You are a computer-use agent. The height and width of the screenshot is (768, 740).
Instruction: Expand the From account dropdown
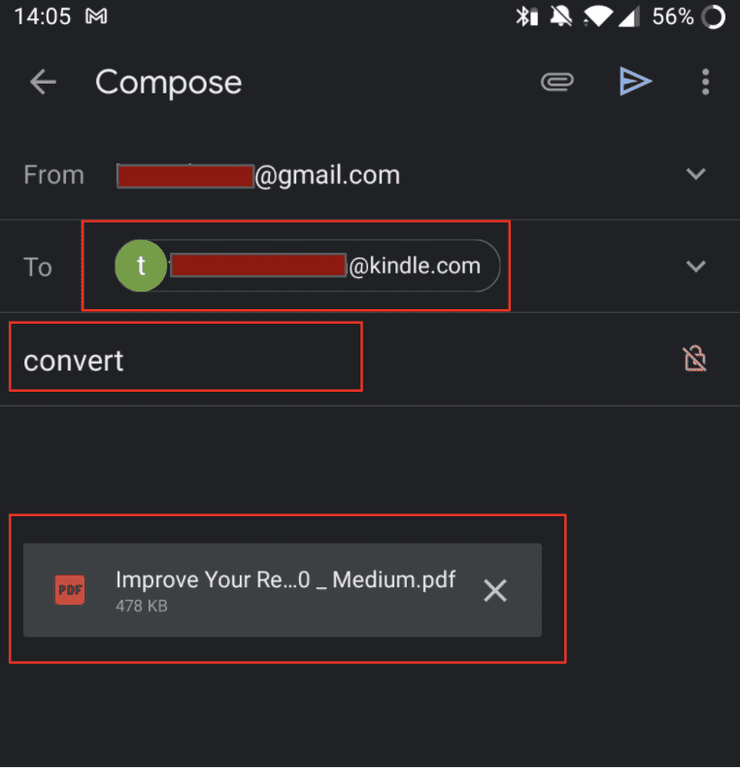[x=695, y=175]
